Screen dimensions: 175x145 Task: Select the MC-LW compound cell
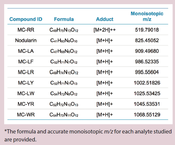click(x=26, y=93)
